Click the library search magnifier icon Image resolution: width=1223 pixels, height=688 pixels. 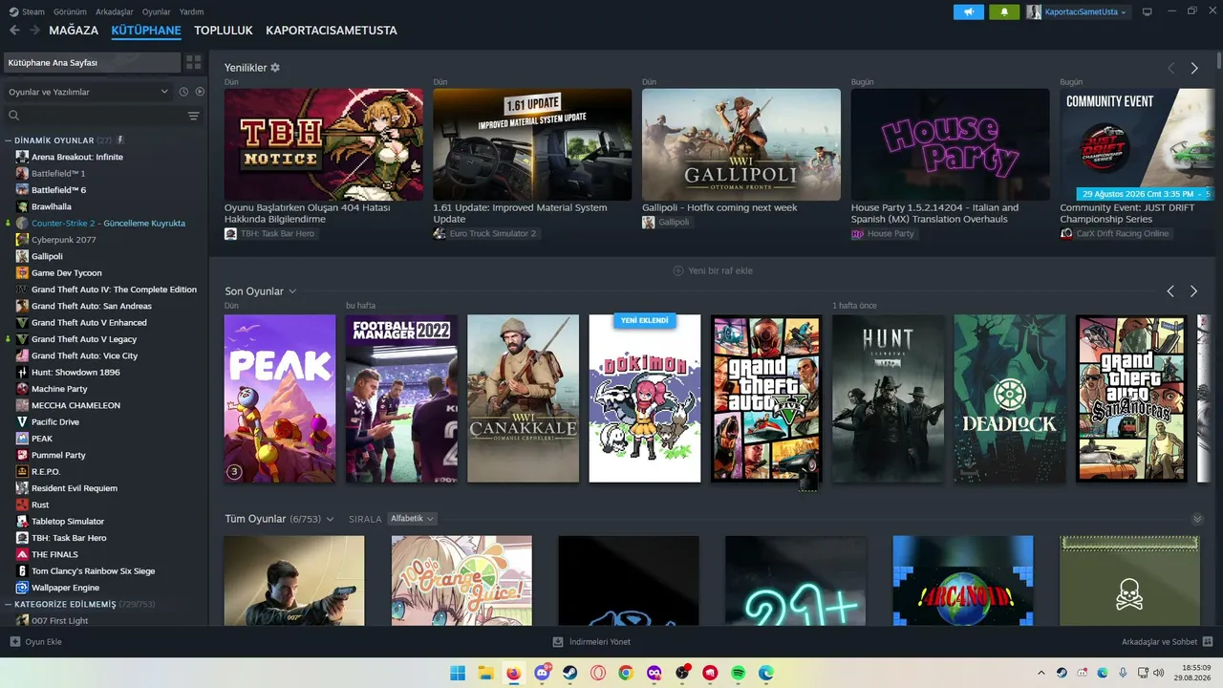click(x=14, y=116)
